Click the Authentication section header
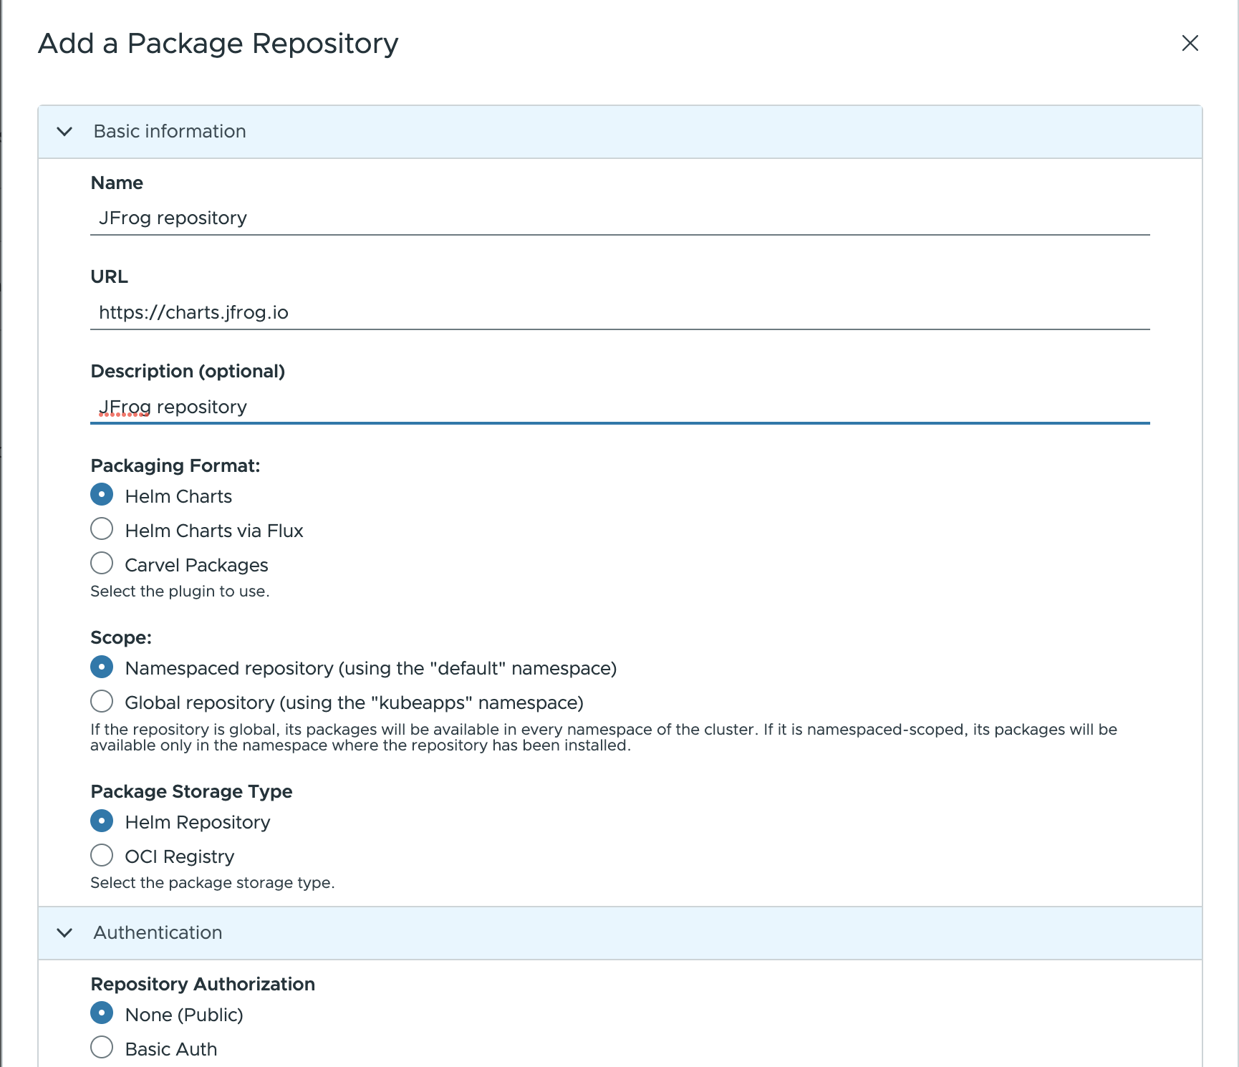Screen dimensions: 1239x1067 (x=158, y=933)
